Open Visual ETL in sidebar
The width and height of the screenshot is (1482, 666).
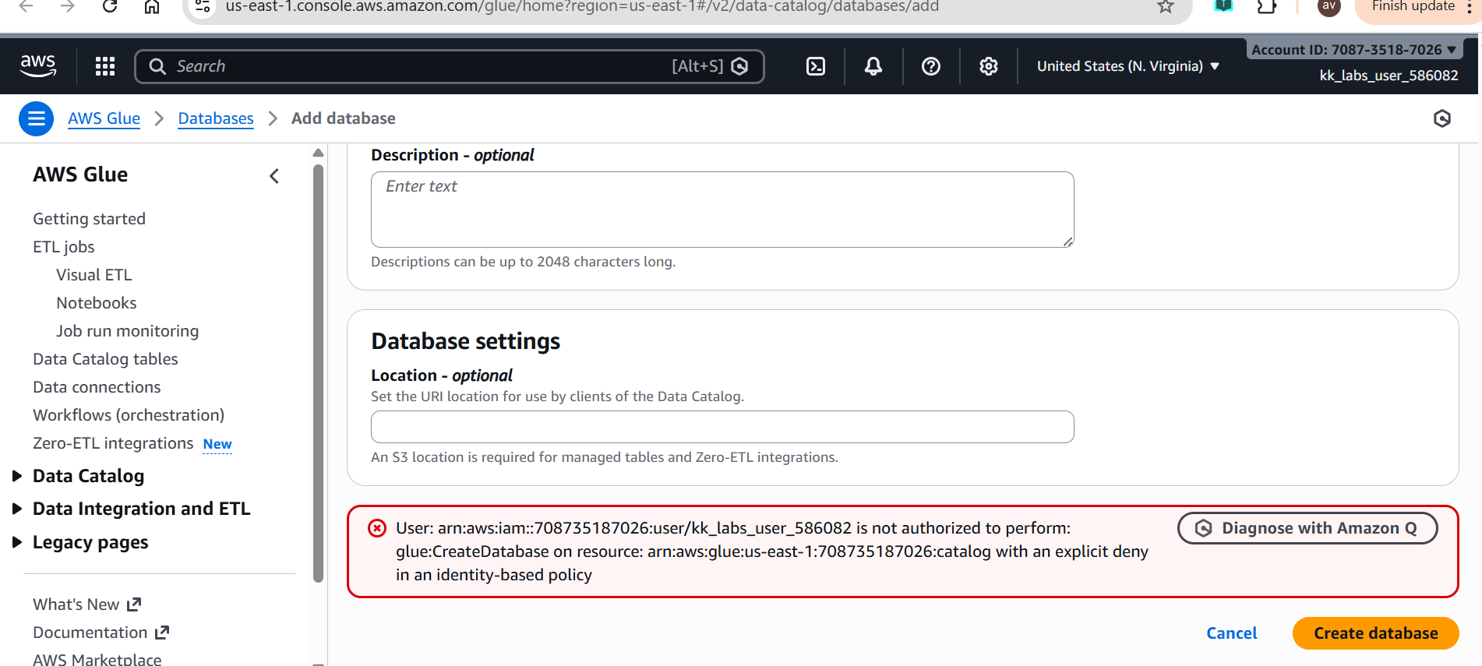(x=94, y=275)
